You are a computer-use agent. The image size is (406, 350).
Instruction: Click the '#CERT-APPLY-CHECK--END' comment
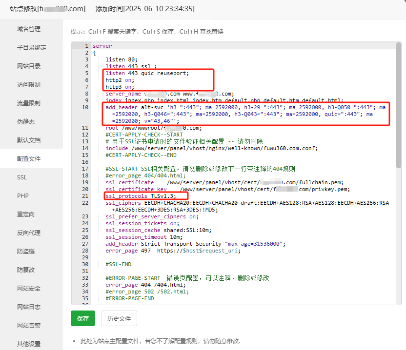[141, 155]
